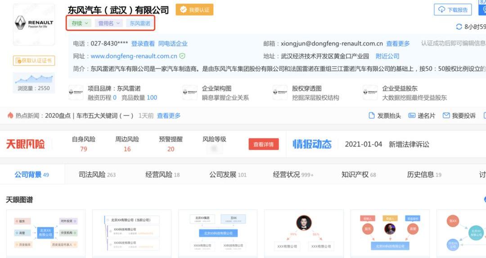
Task: Open the 股权穿透图 icon entry
Action: point(280,93)
